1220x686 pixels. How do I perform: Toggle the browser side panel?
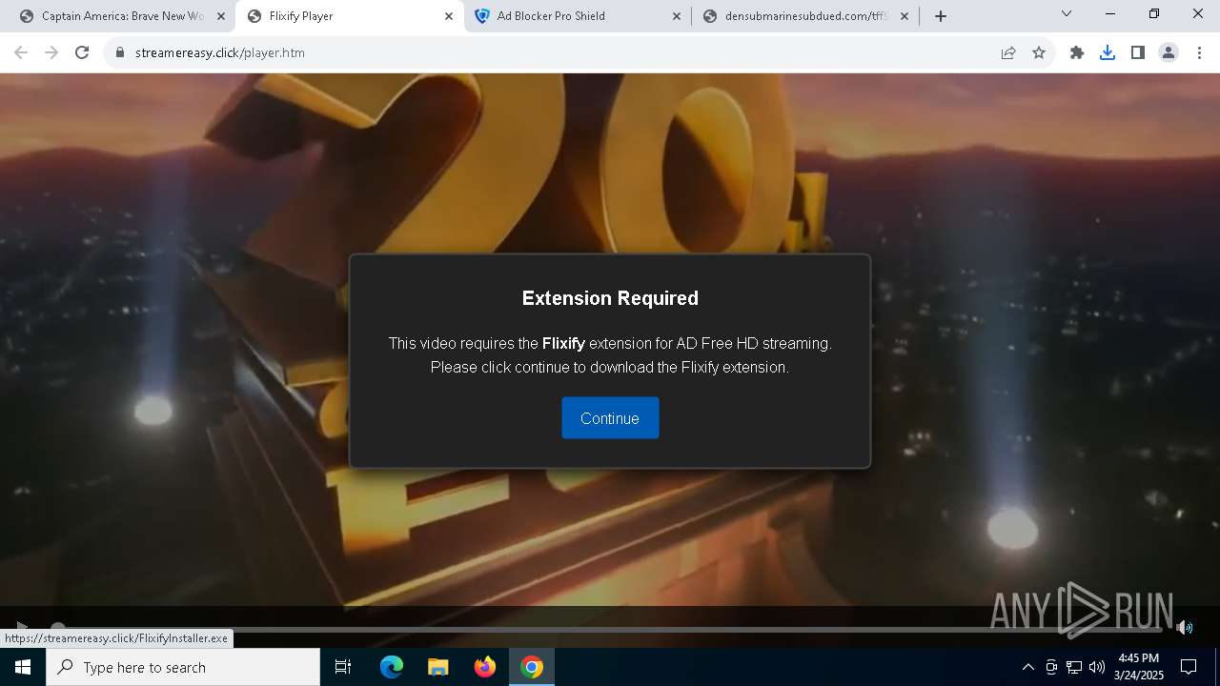(1138, 52)
